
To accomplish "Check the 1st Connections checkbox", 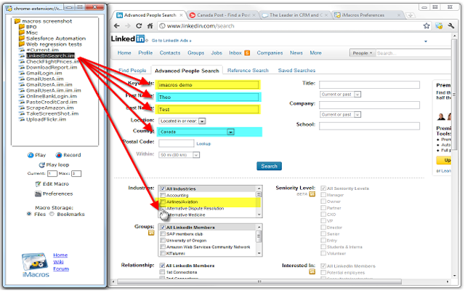I will click(162, 272).
